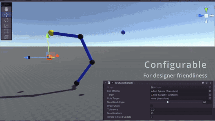Select the Rotate tool
This screenshot has height=121, width=215.
coord(6,20)
